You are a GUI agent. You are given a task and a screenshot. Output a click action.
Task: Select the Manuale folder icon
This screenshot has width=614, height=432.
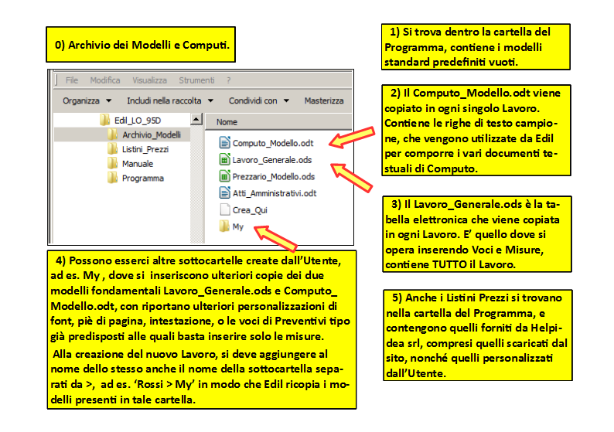click(112, 164)
